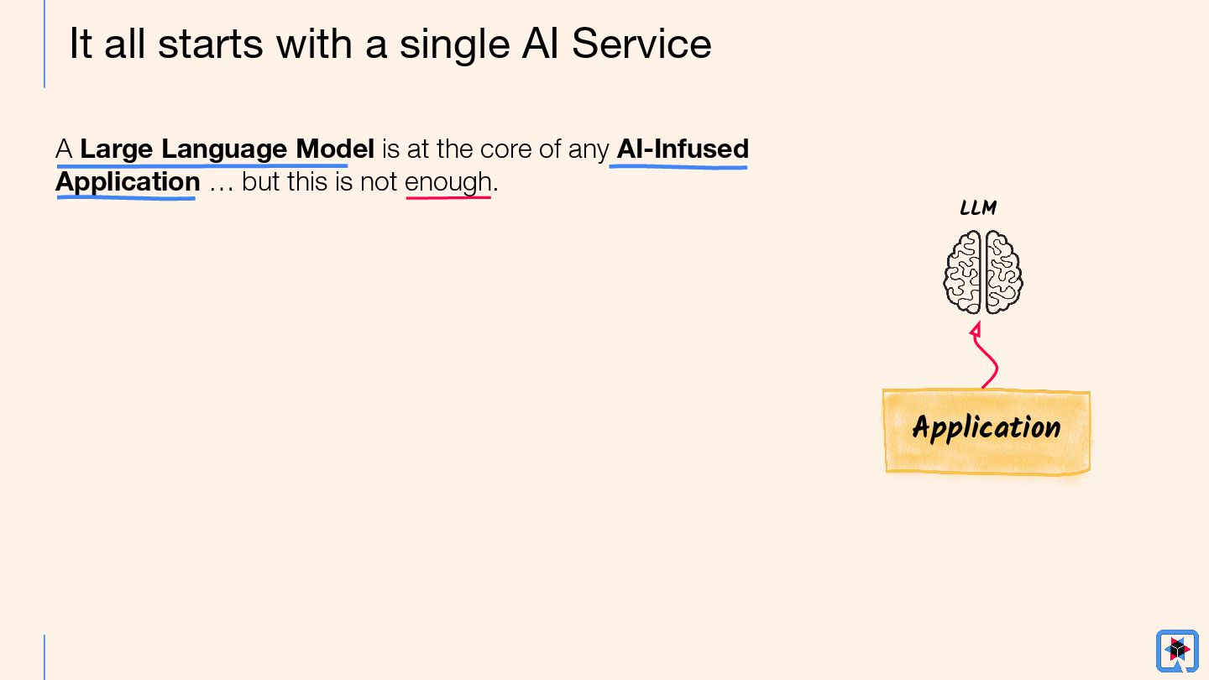Viewport: 1209px width, 680px height.
Task: Click the red-underlined word "enough"
Action: tap(447, 182)
